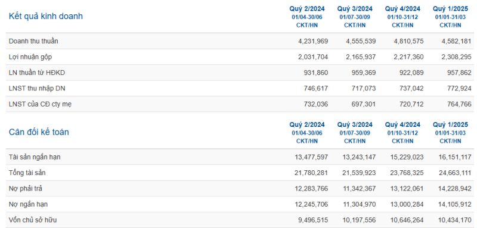Click the Tài sản ngắn hạn row label

tap(35, 157)
